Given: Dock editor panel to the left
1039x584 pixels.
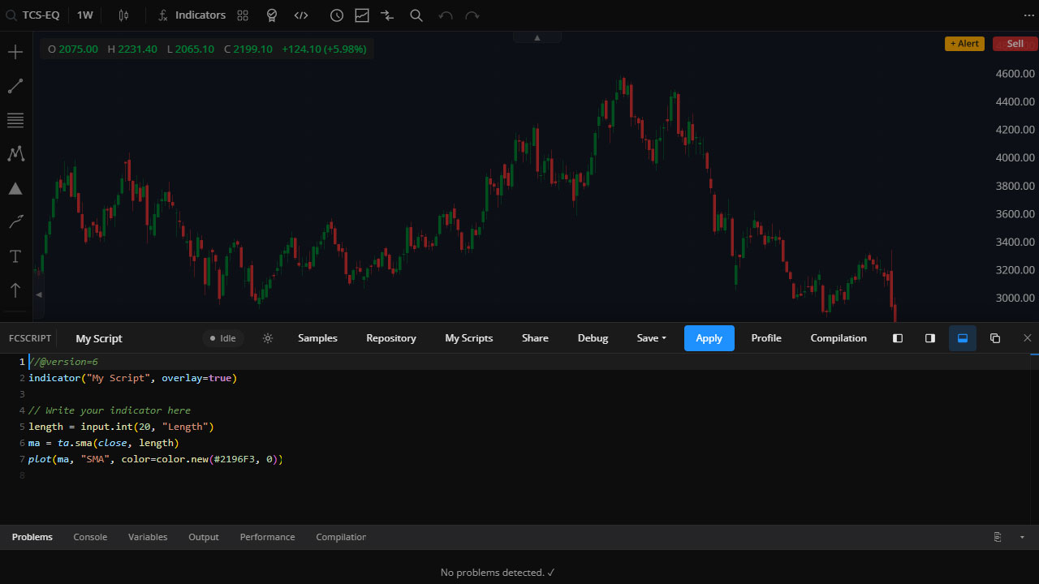Looking at the screenshot, I should click(x=898, y=338).
